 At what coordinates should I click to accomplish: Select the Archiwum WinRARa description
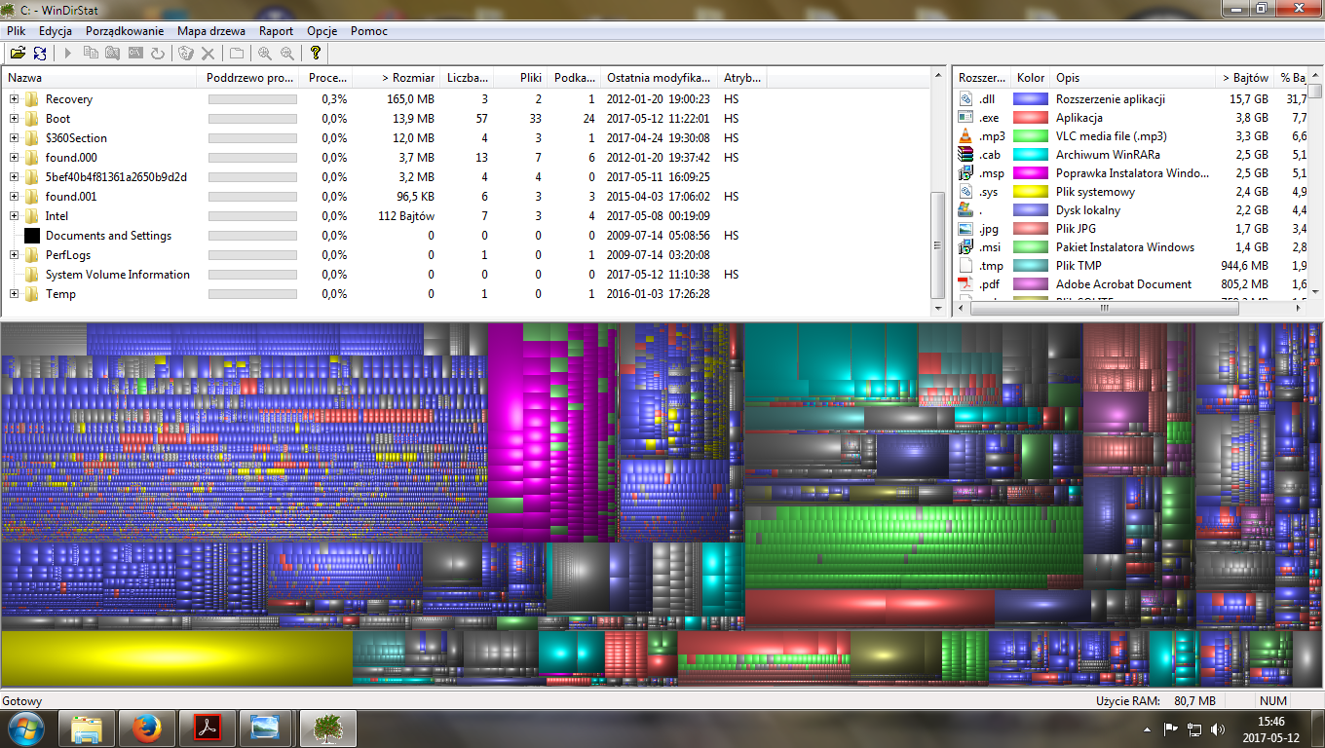coord(1108,155)
